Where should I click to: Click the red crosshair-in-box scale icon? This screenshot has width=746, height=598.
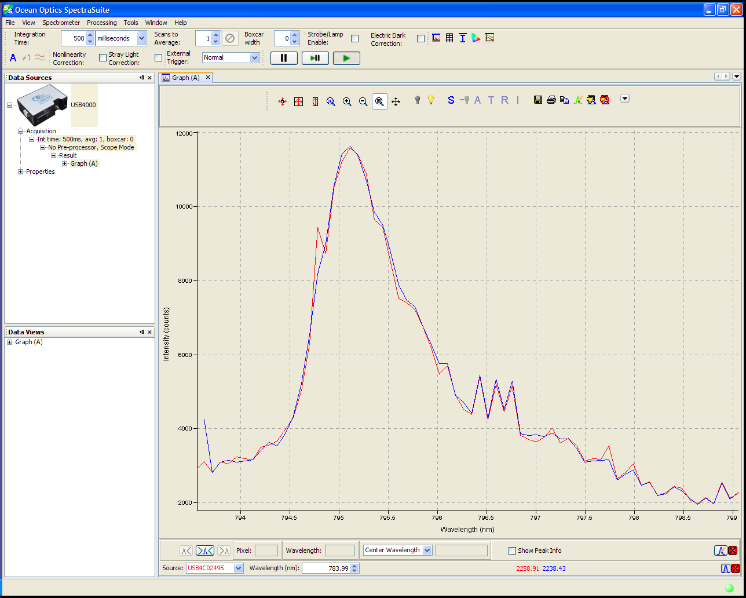pyautogui.click(x=299, y=101)
